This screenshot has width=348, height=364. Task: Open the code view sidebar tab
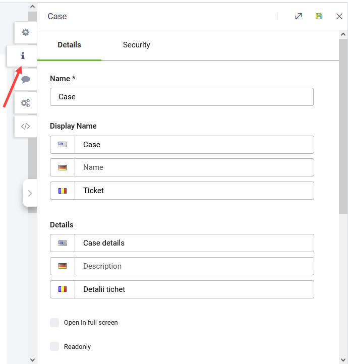pos(25,127)
